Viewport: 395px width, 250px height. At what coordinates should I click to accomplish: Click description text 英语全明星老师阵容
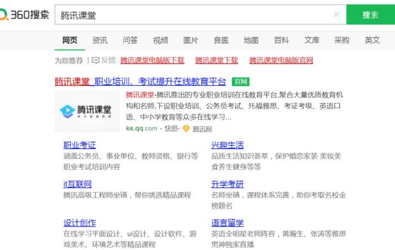pos(243,233)
